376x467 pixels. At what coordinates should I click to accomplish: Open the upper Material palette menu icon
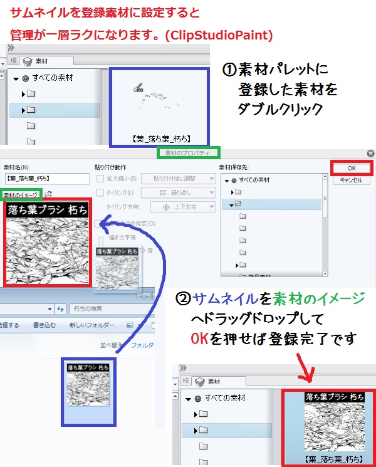(x=13, y=60)
